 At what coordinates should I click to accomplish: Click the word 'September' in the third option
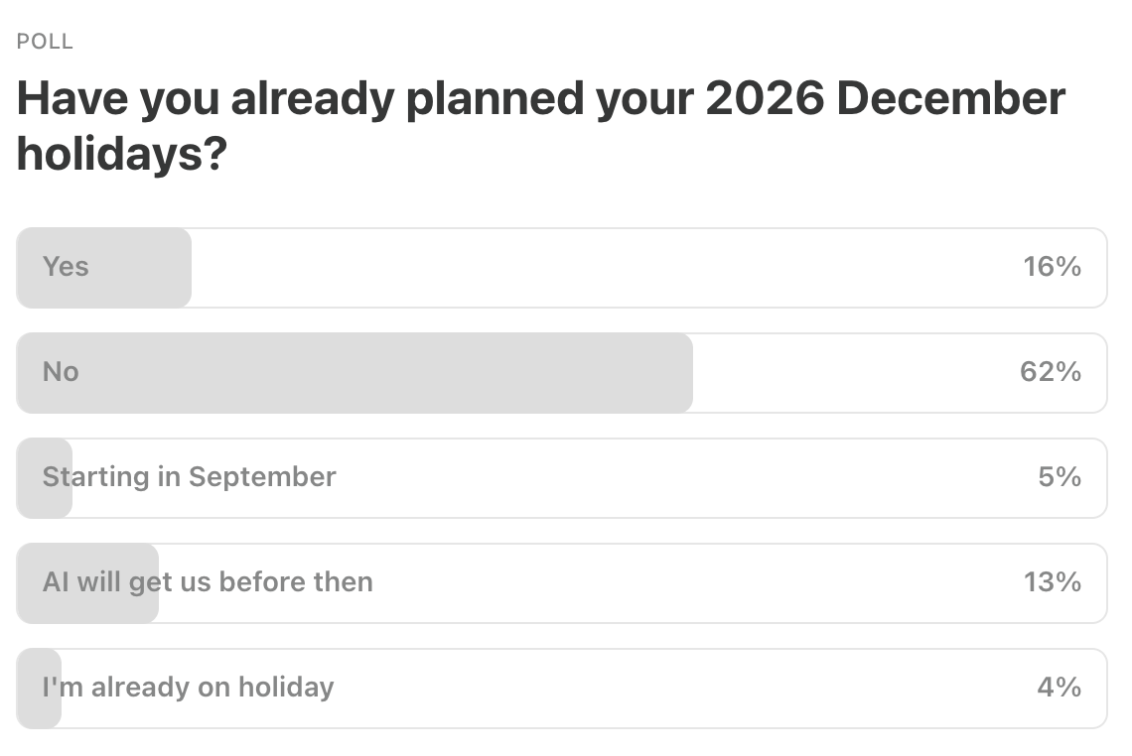pyautogui.click(x=262, y=478)
